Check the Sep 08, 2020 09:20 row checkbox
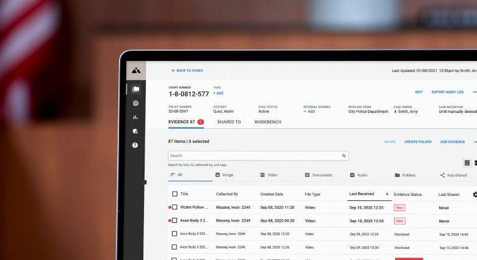477x260 pixels. [174, 220]
